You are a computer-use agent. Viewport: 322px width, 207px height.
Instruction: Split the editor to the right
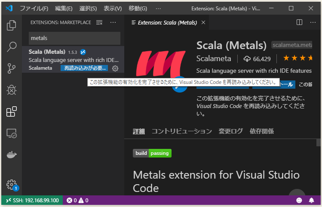click(x=299, y=22)
